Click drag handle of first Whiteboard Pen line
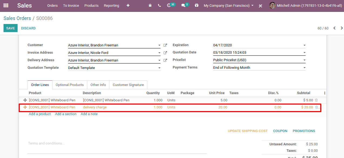The height and width of the screenshot is (158, 344). click(25, 100)
